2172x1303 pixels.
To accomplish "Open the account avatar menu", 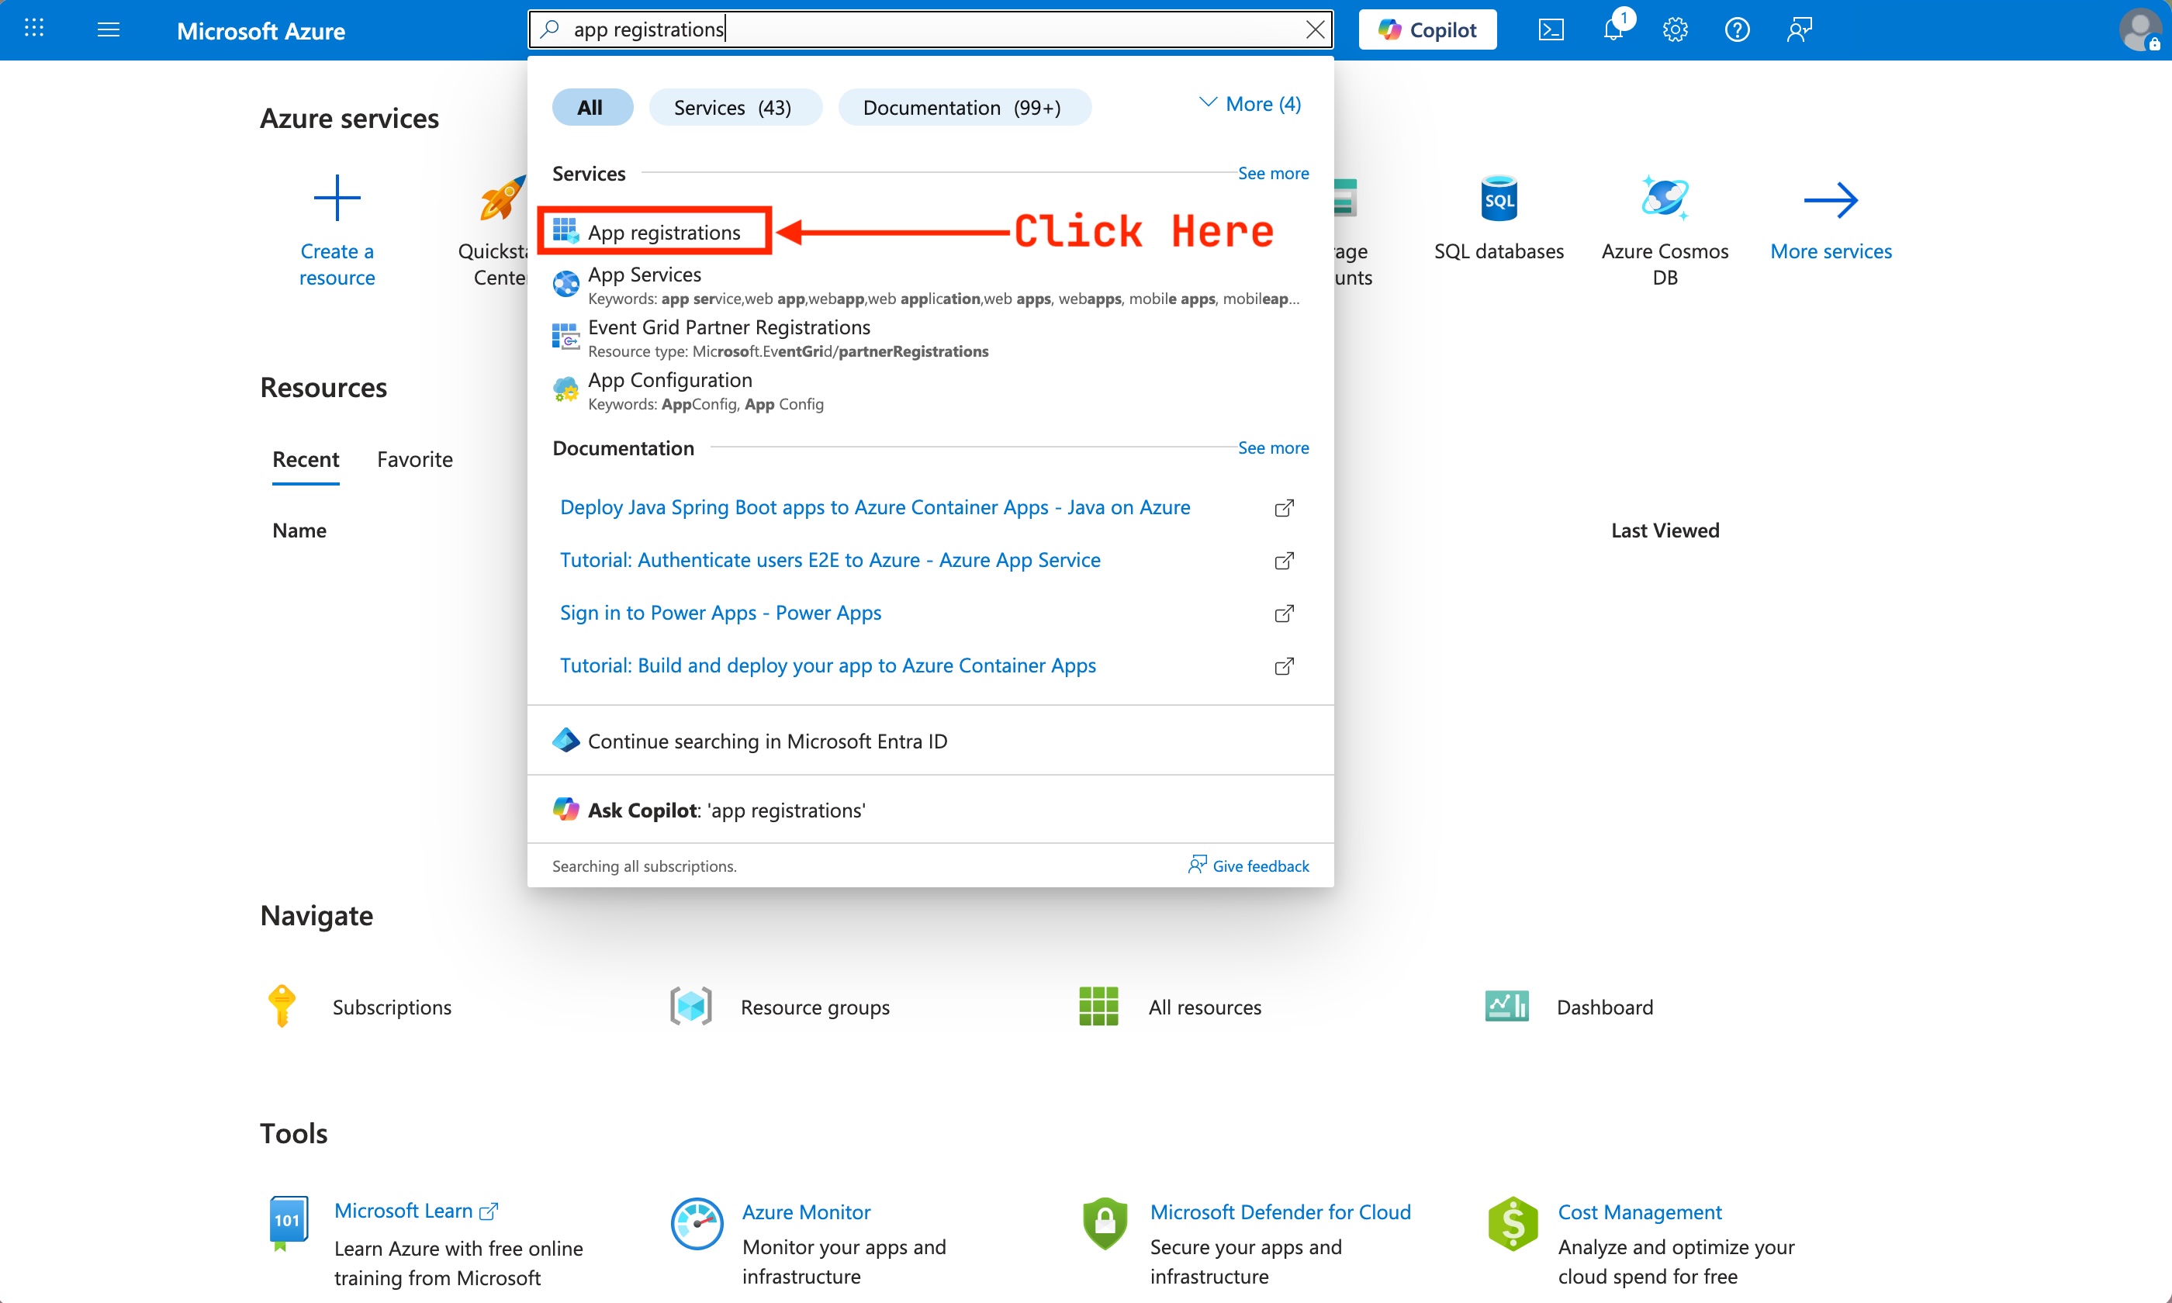I will tap(2139, 29).
